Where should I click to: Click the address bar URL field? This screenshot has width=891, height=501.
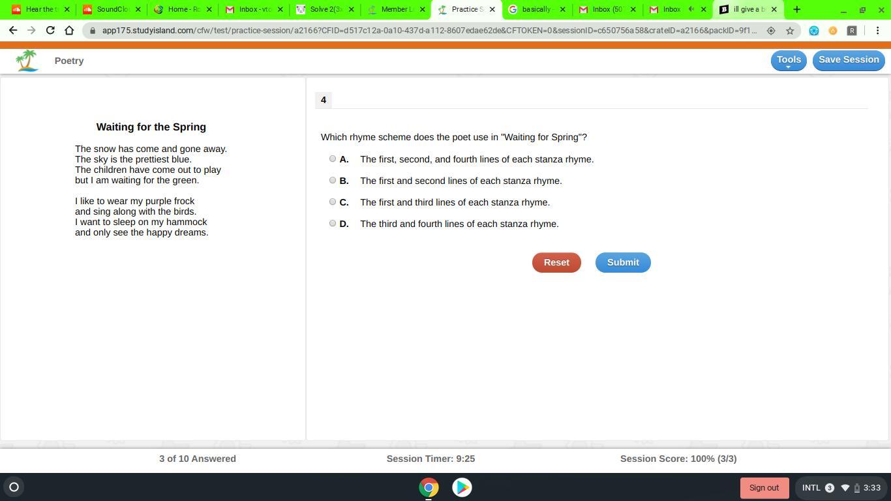(429, 31)
